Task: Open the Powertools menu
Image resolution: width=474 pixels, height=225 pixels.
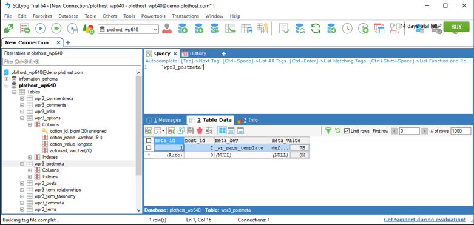Action: (x=154, y=16)
